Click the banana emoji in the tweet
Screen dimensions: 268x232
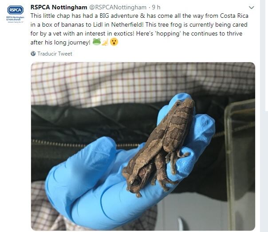[105, 42]
